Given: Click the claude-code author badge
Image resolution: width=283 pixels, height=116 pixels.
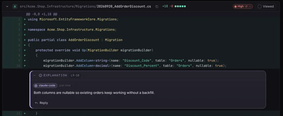Looking at the screenshot, I should click(45, 85).
